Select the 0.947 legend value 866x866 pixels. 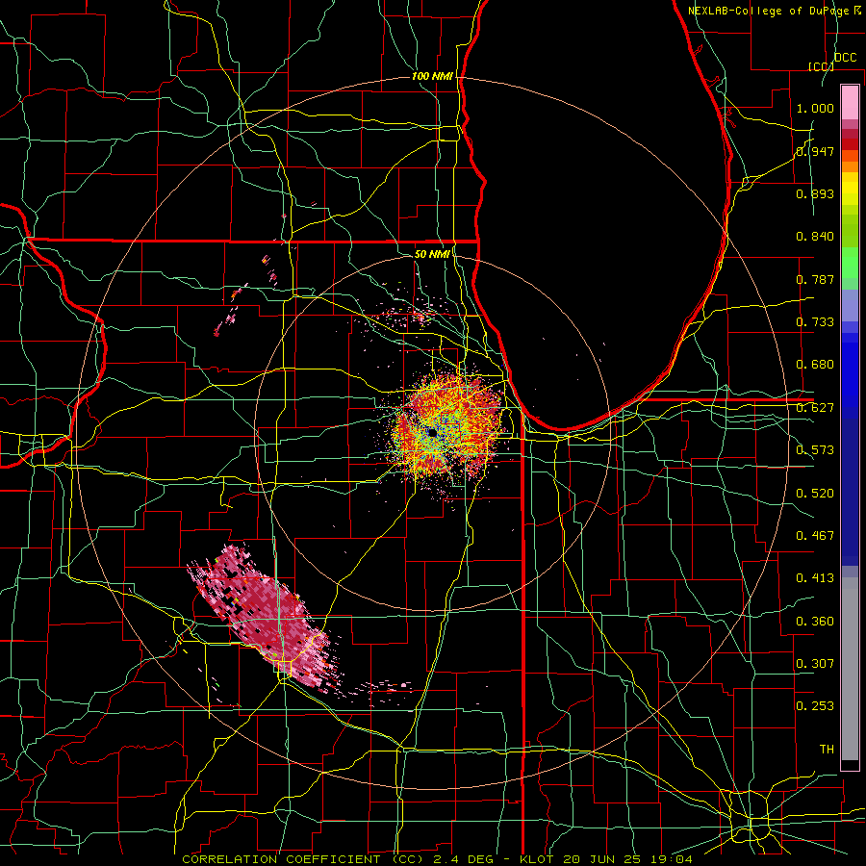(x=815, y=151)
